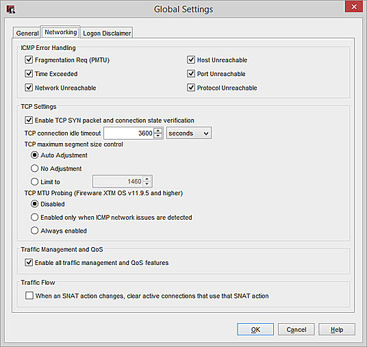
Task: Click the TCP MTU Probing label
Action: point(103,193)
